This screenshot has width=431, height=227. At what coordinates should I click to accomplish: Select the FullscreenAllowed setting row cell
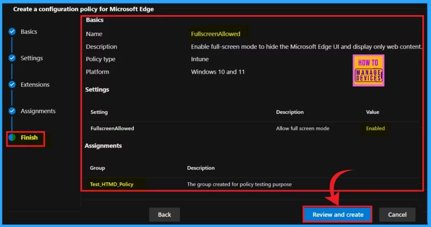tap(112, 128)
